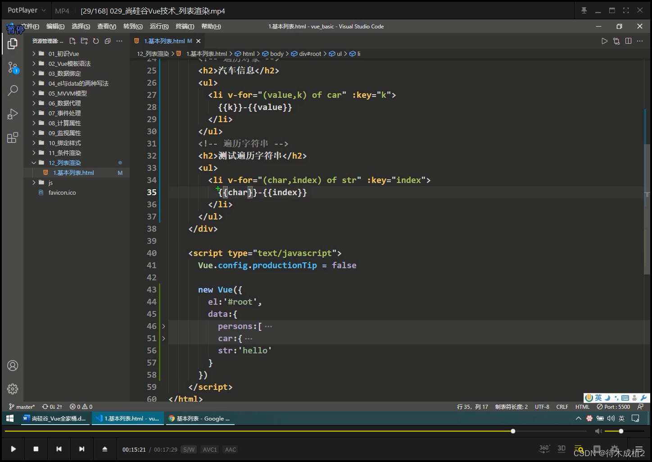The height and width of the screenshot is (462, 652).
Task: Unfold the car object on line 51
Action: pos(163,338)
